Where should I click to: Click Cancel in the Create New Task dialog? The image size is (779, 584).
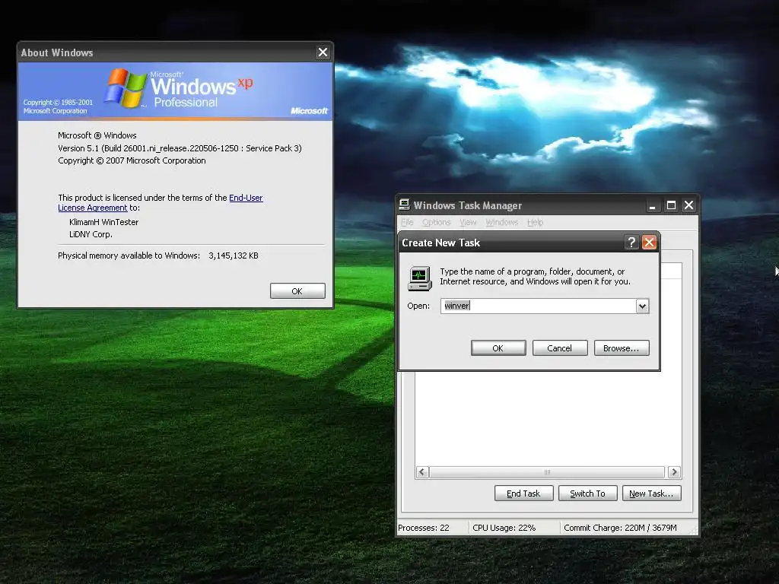(559, 348)
